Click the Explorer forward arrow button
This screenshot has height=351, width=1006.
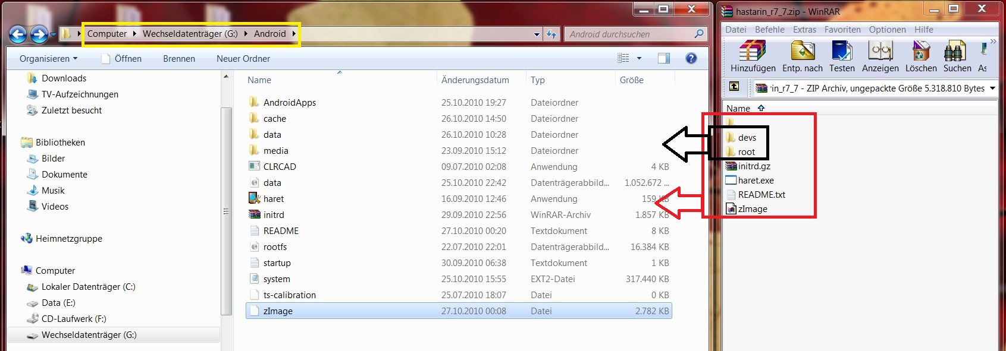coord(39,34)
